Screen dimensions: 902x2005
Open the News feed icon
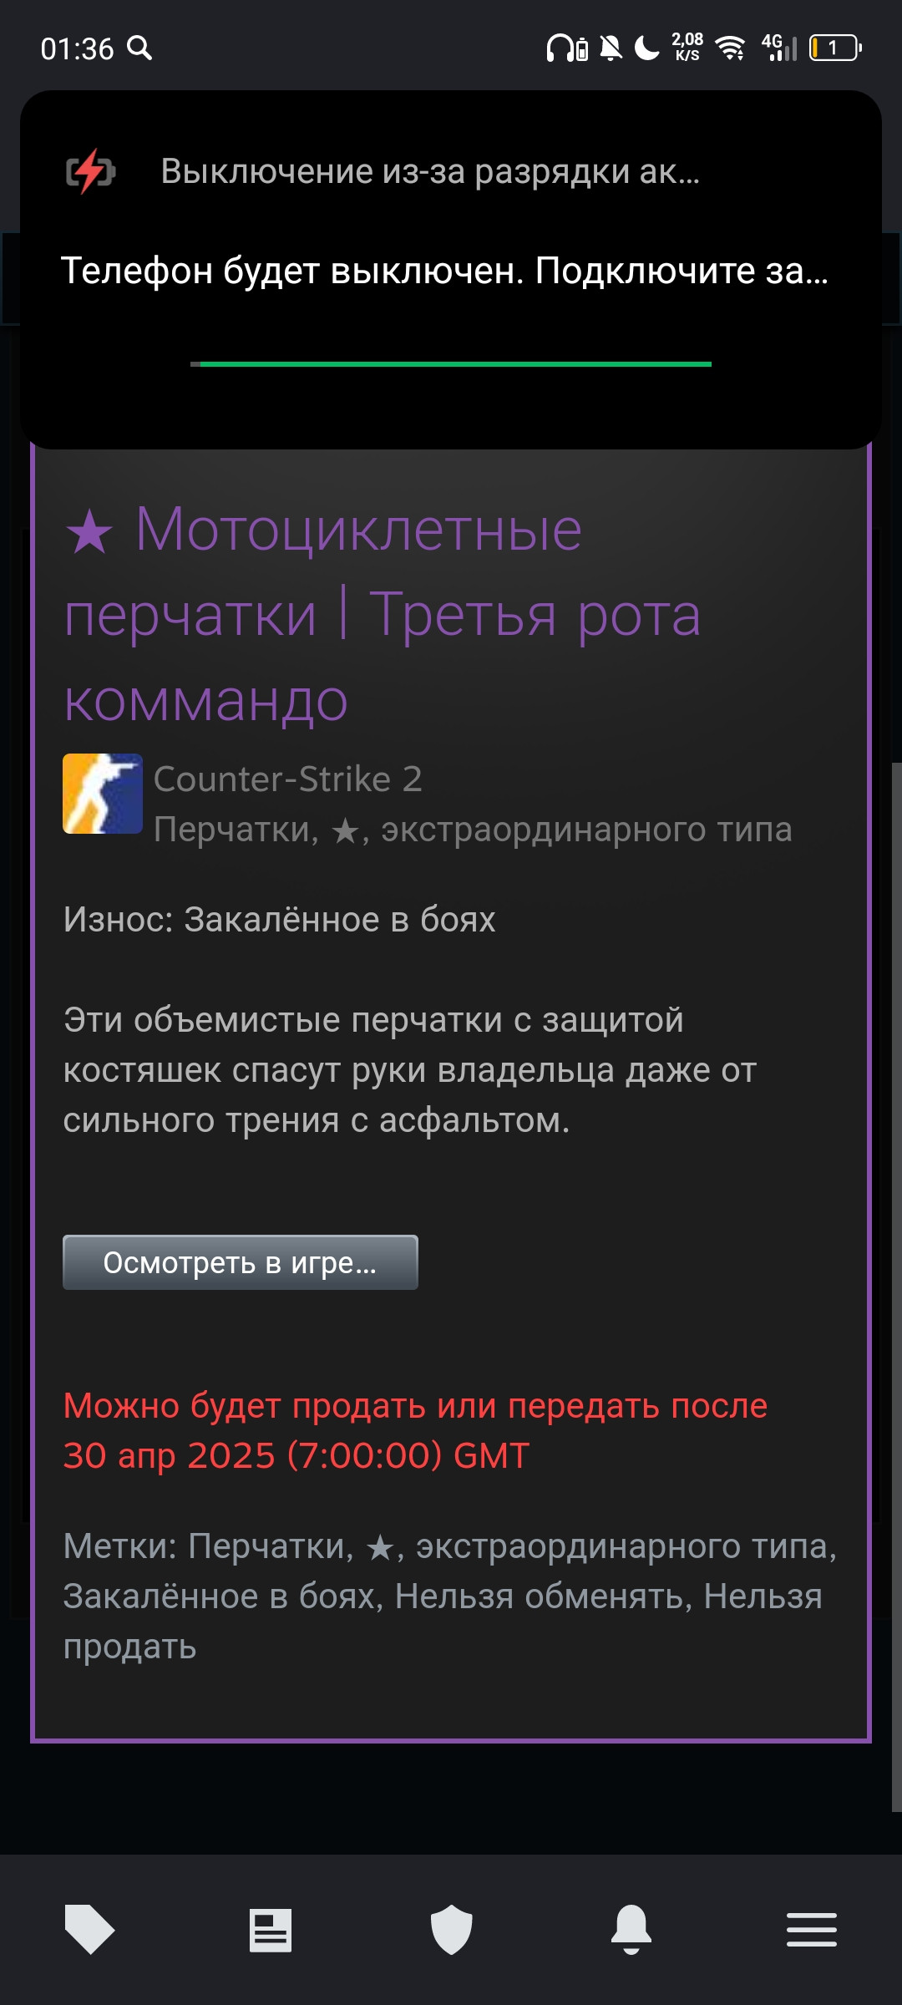click(x=271, y=1931)
